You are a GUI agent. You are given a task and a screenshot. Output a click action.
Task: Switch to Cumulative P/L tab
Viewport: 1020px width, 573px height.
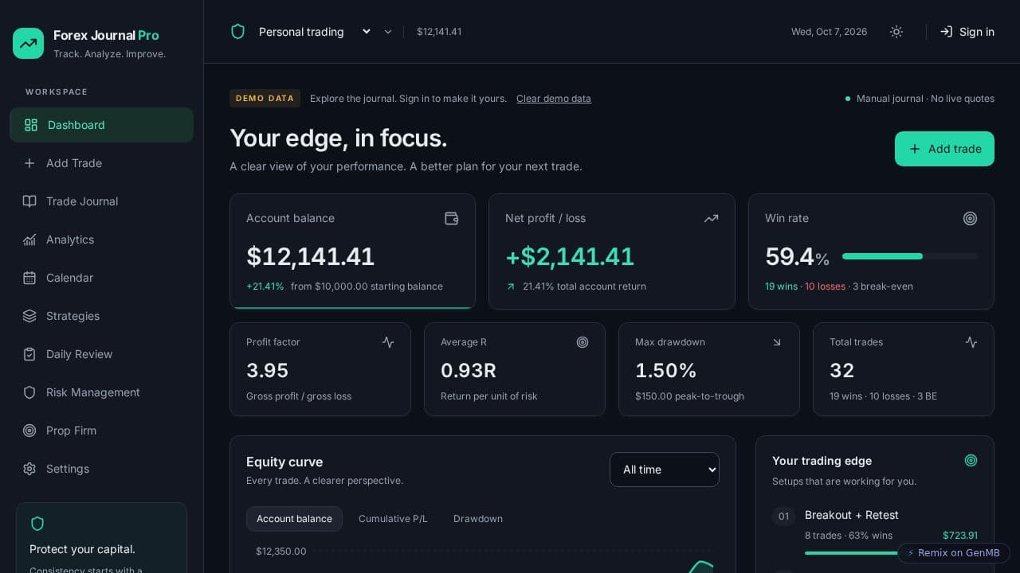(393, 519)
